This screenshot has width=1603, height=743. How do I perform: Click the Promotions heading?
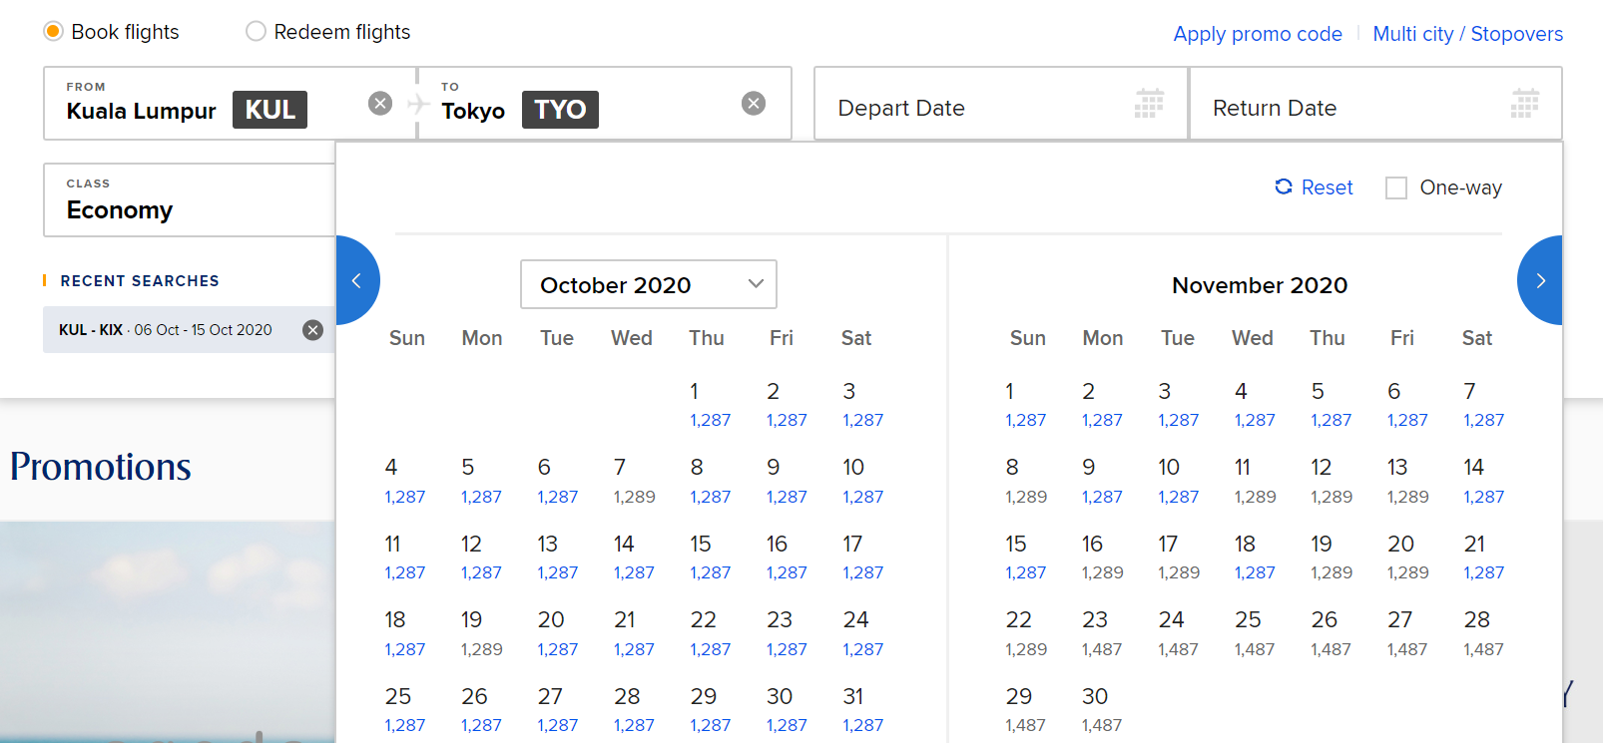pyautogui.click(x=100, y=467)
